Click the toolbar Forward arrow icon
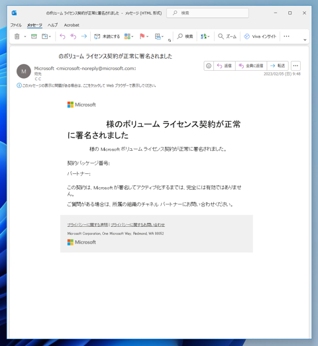This screenshot has height=346, width=318. point(84,36)
